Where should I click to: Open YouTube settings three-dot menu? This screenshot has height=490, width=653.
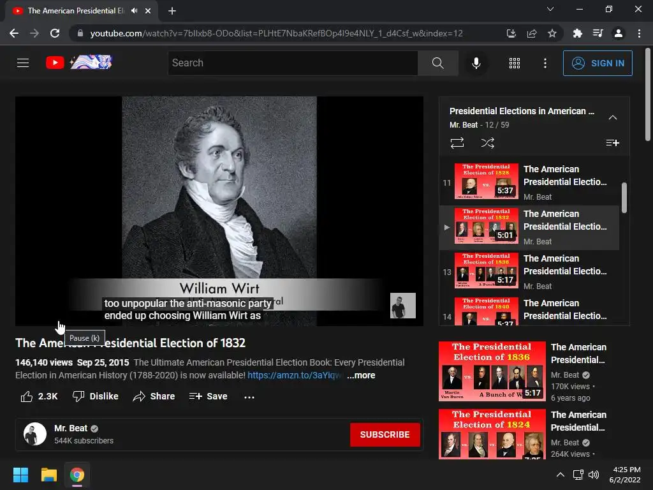pyautogui.click(x=545, y=63)
